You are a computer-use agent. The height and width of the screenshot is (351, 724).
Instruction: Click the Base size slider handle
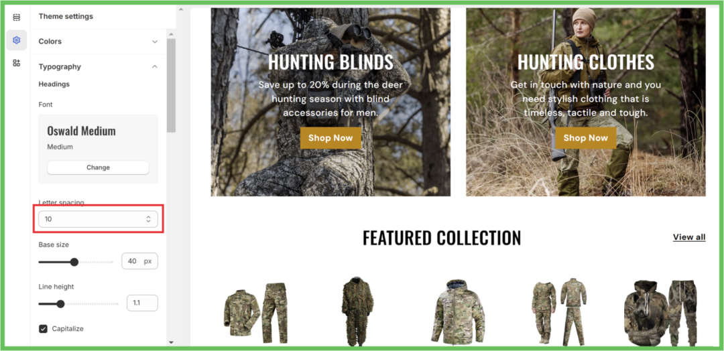pyautogui.click(x=74, y=262)
